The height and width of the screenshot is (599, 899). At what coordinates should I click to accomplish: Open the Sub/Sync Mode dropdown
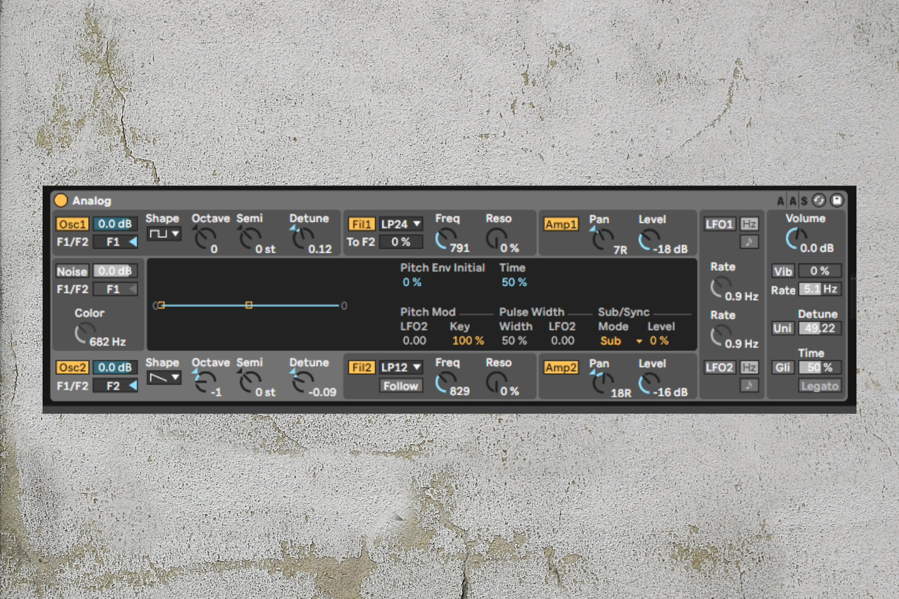[620, 341]
